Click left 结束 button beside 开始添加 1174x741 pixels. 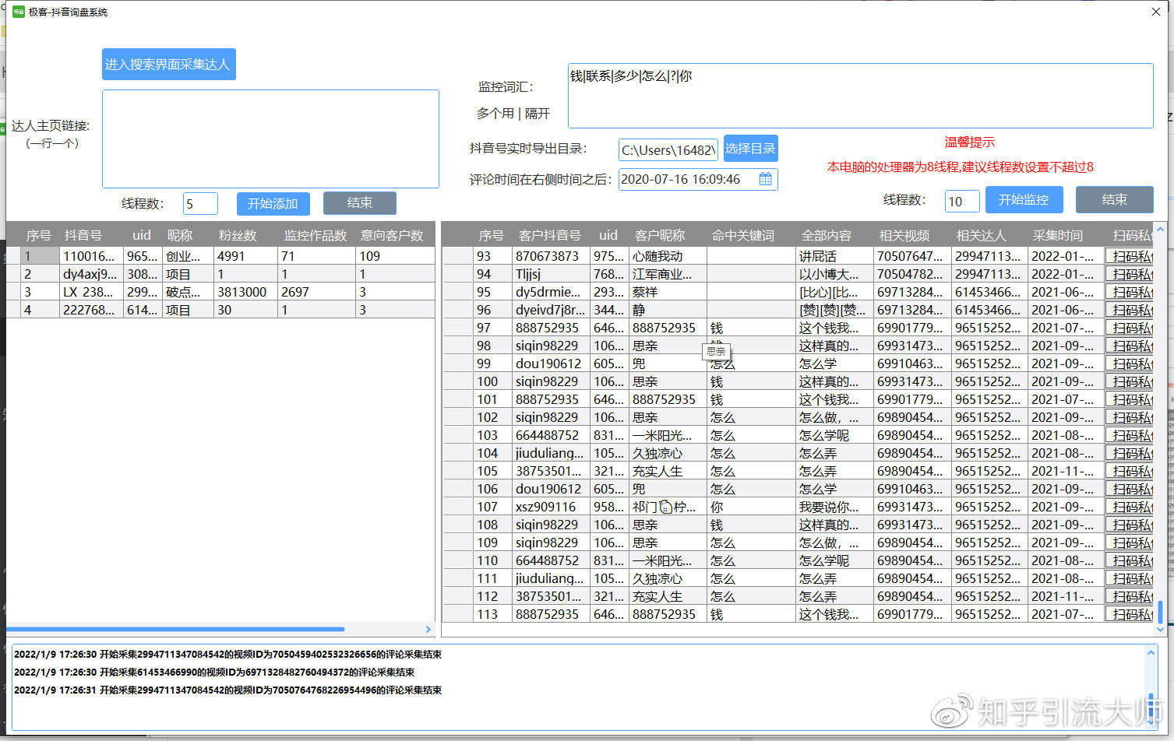pyautogui.click(x=359, y=203)
